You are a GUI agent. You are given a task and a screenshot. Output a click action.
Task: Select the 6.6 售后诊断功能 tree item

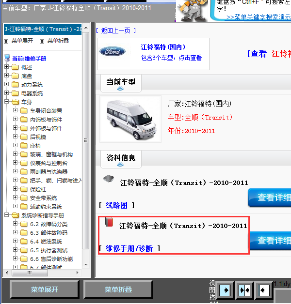[51, 259]
